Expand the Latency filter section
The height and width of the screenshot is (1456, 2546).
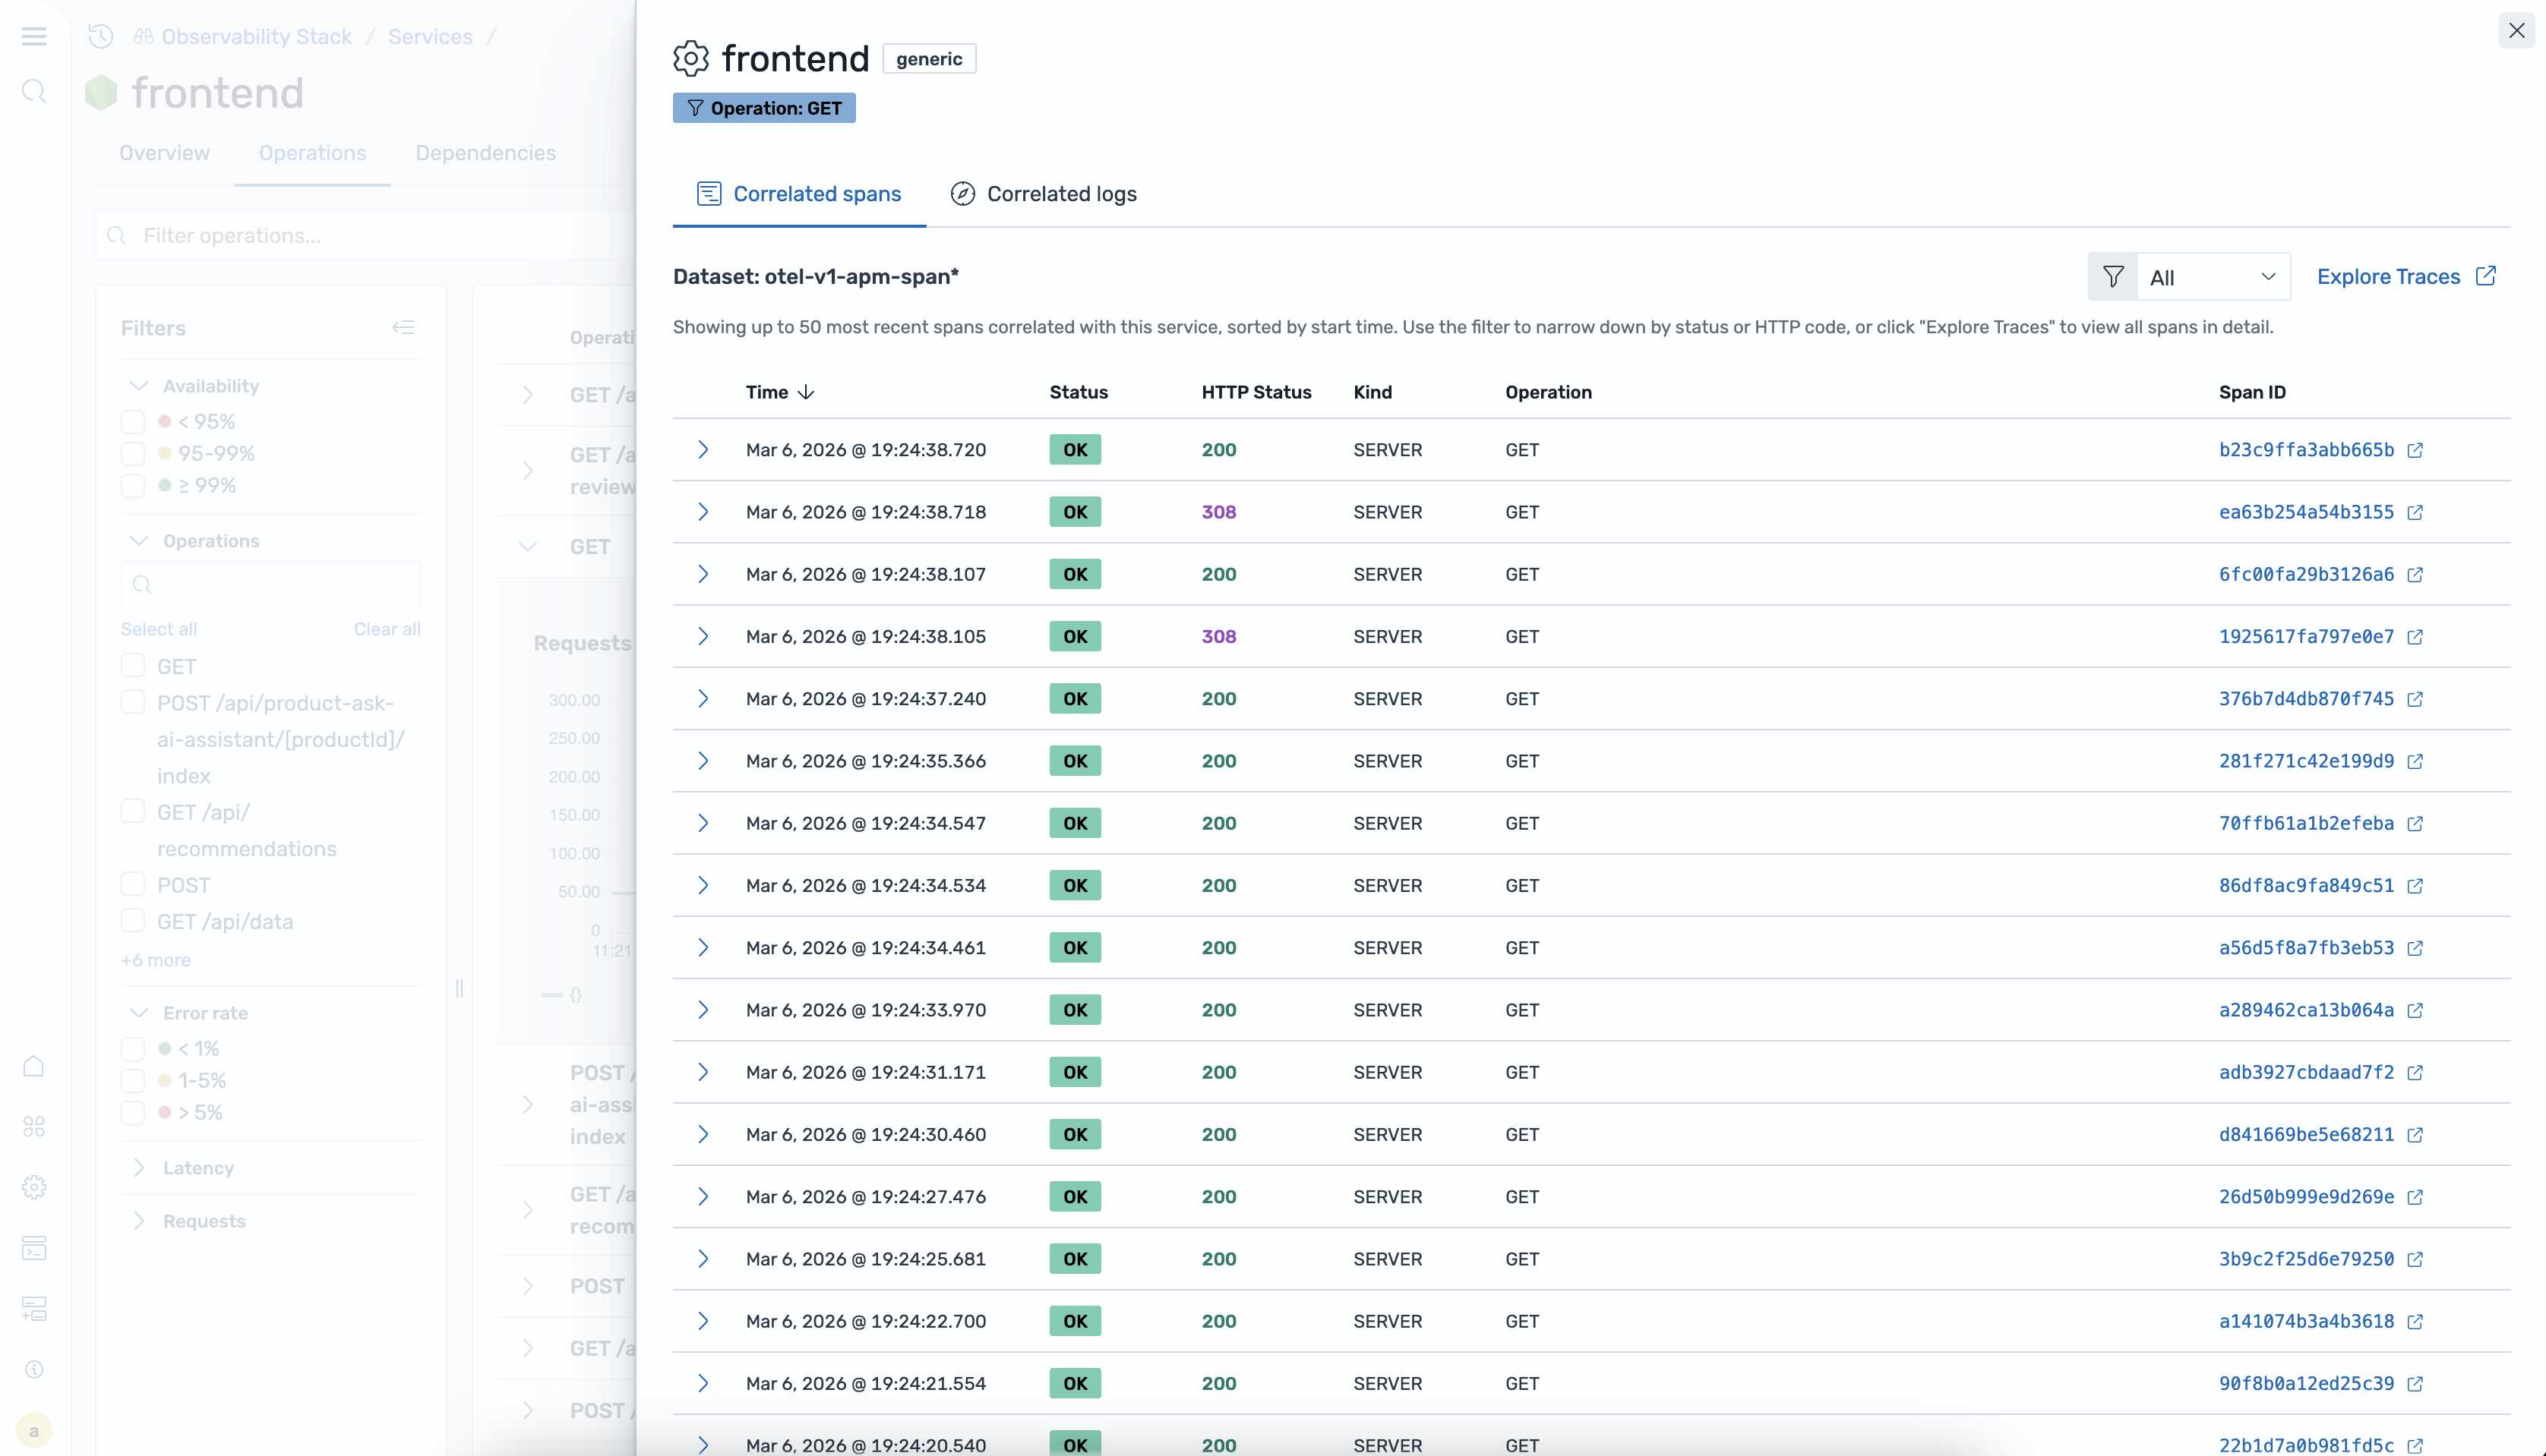coord(140,1167)
